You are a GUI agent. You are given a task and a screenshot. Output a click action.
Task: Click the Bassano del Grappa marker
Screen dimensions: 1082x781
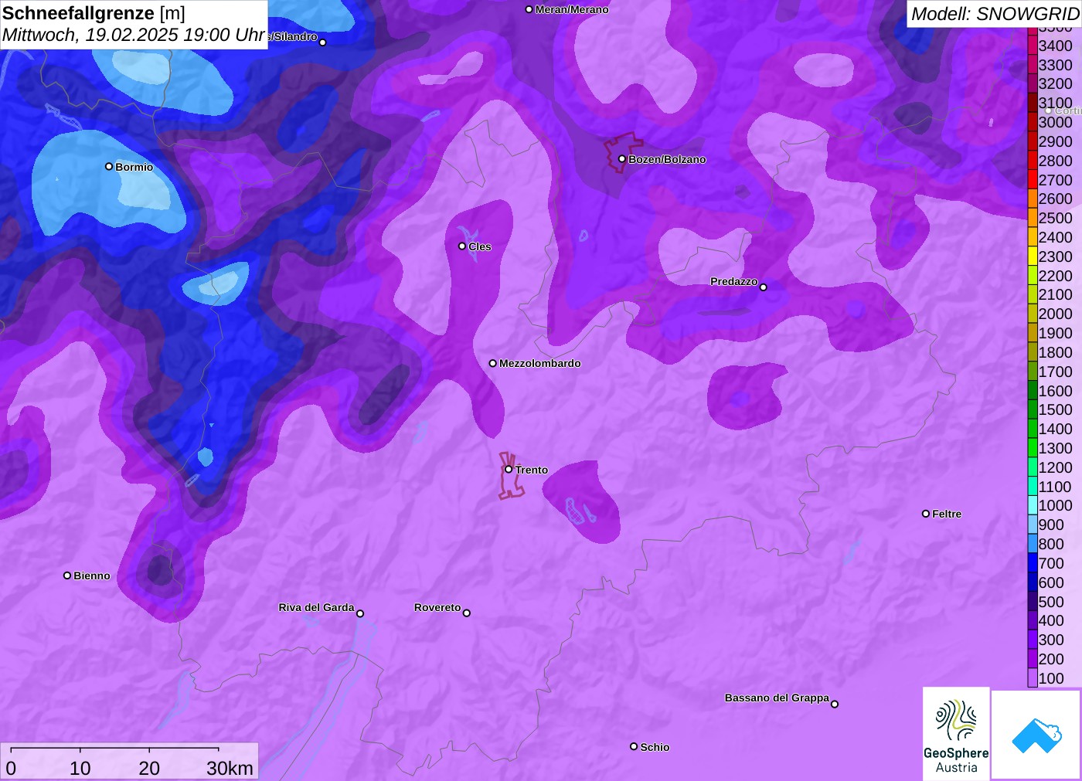(x=835, y=704)
